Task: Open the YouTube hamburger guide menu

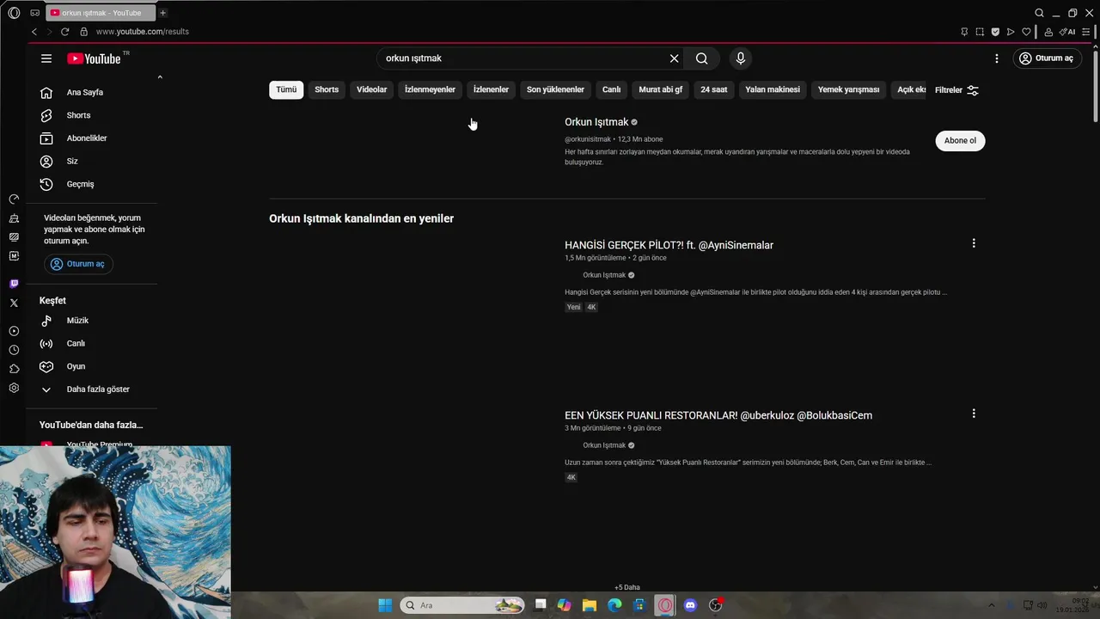Action: pos(46,58)
